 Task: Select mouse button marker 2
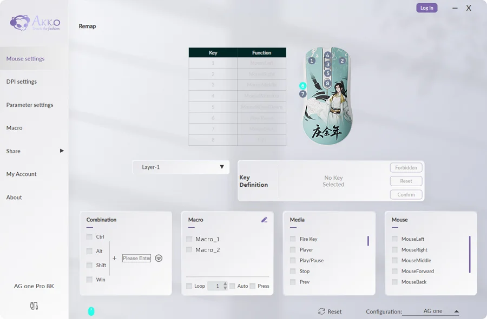click(x=342, y=60)
